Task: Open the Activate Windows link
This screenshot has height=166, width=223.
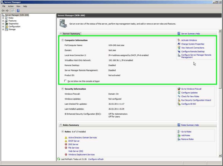Action: (x=189, y=40)
